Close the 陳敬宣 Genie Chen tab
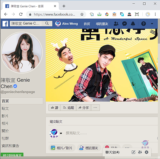Image resolution: width=160 pixels, height=159 pixels. click(55, 6)
